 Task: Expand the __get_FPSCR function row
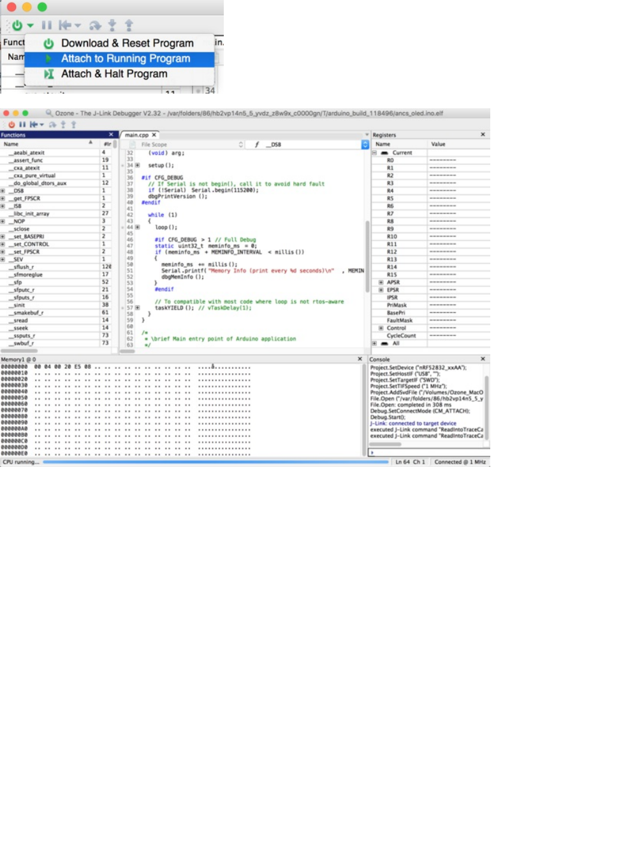pyautogui.click(x=3, y=199)
